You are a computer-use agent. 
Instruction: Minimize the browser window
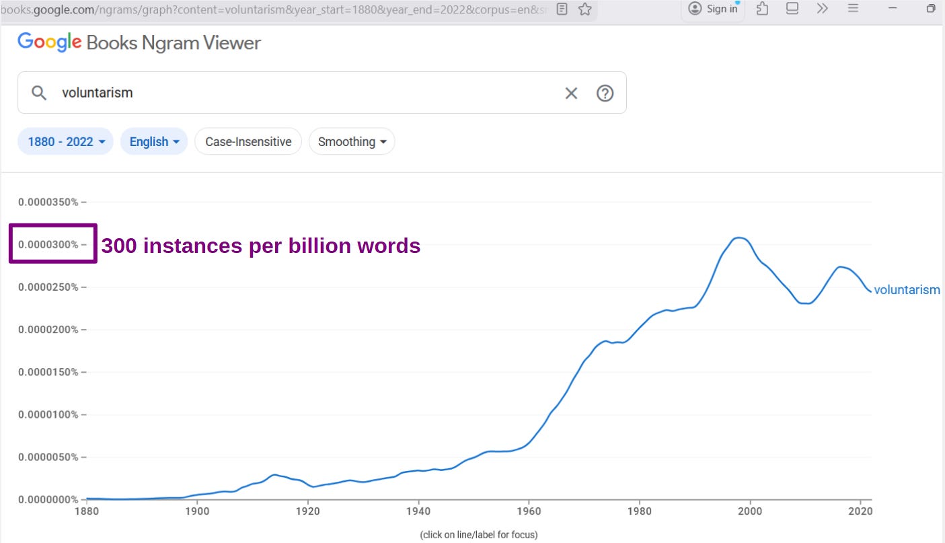pos(893,9)
